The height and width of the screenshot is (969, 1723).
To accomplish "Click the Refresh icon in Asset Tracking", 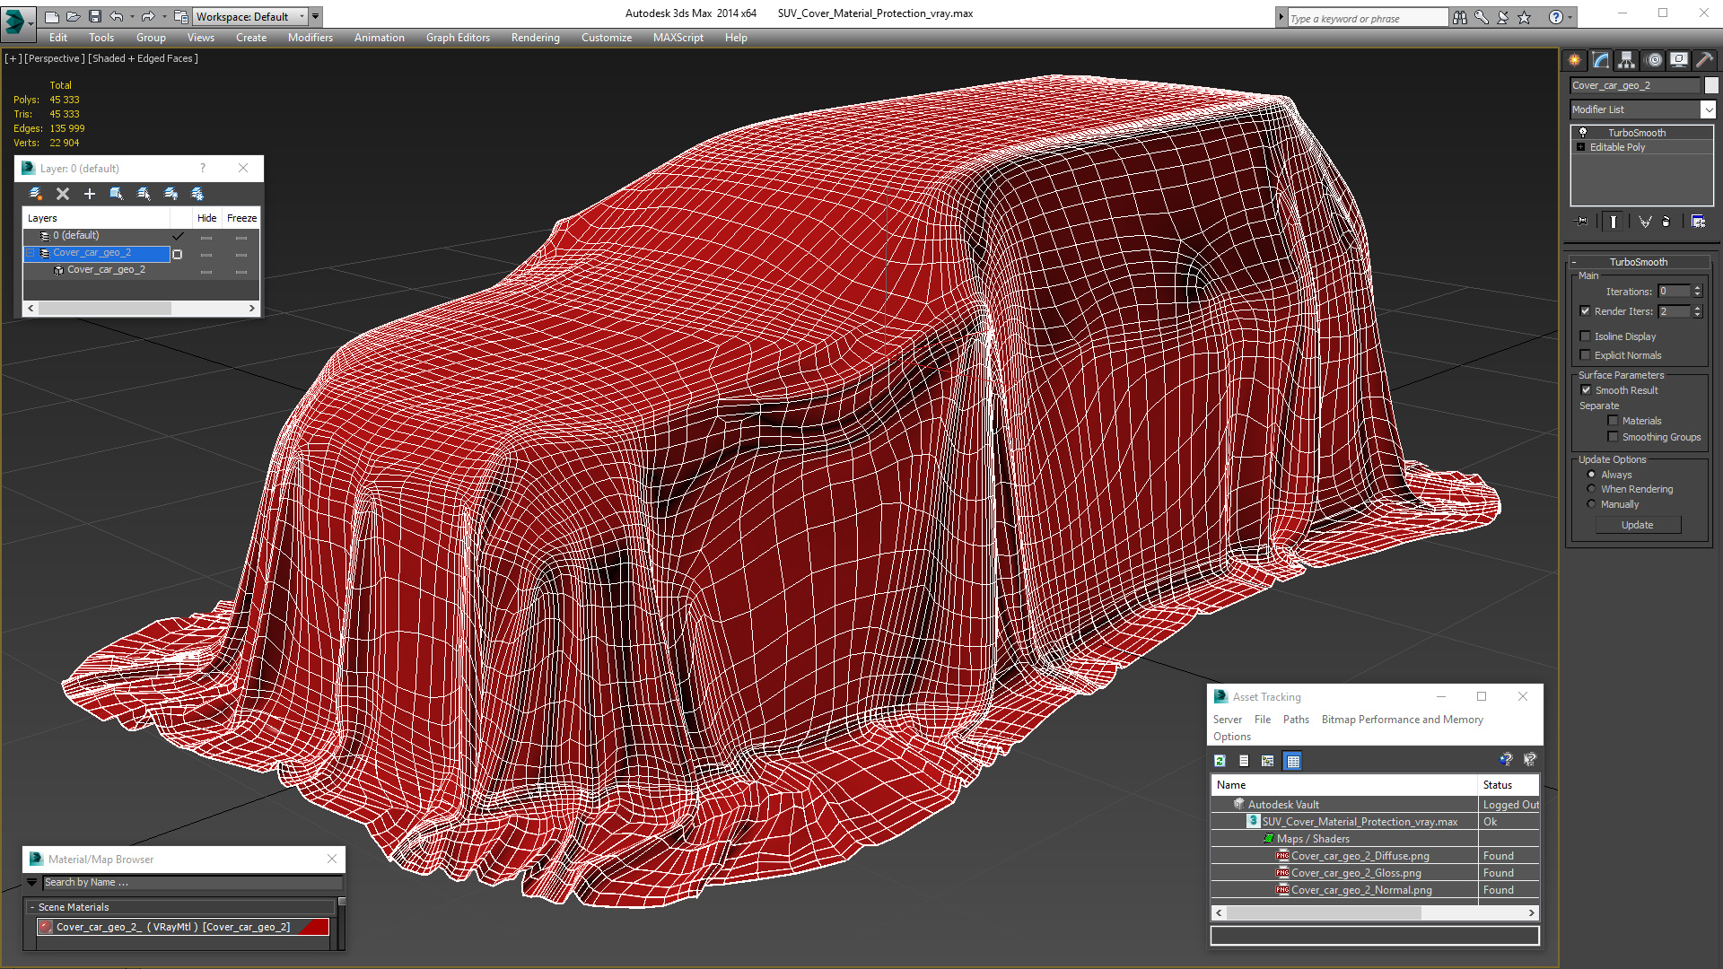I will click(x=1220, y=761).
